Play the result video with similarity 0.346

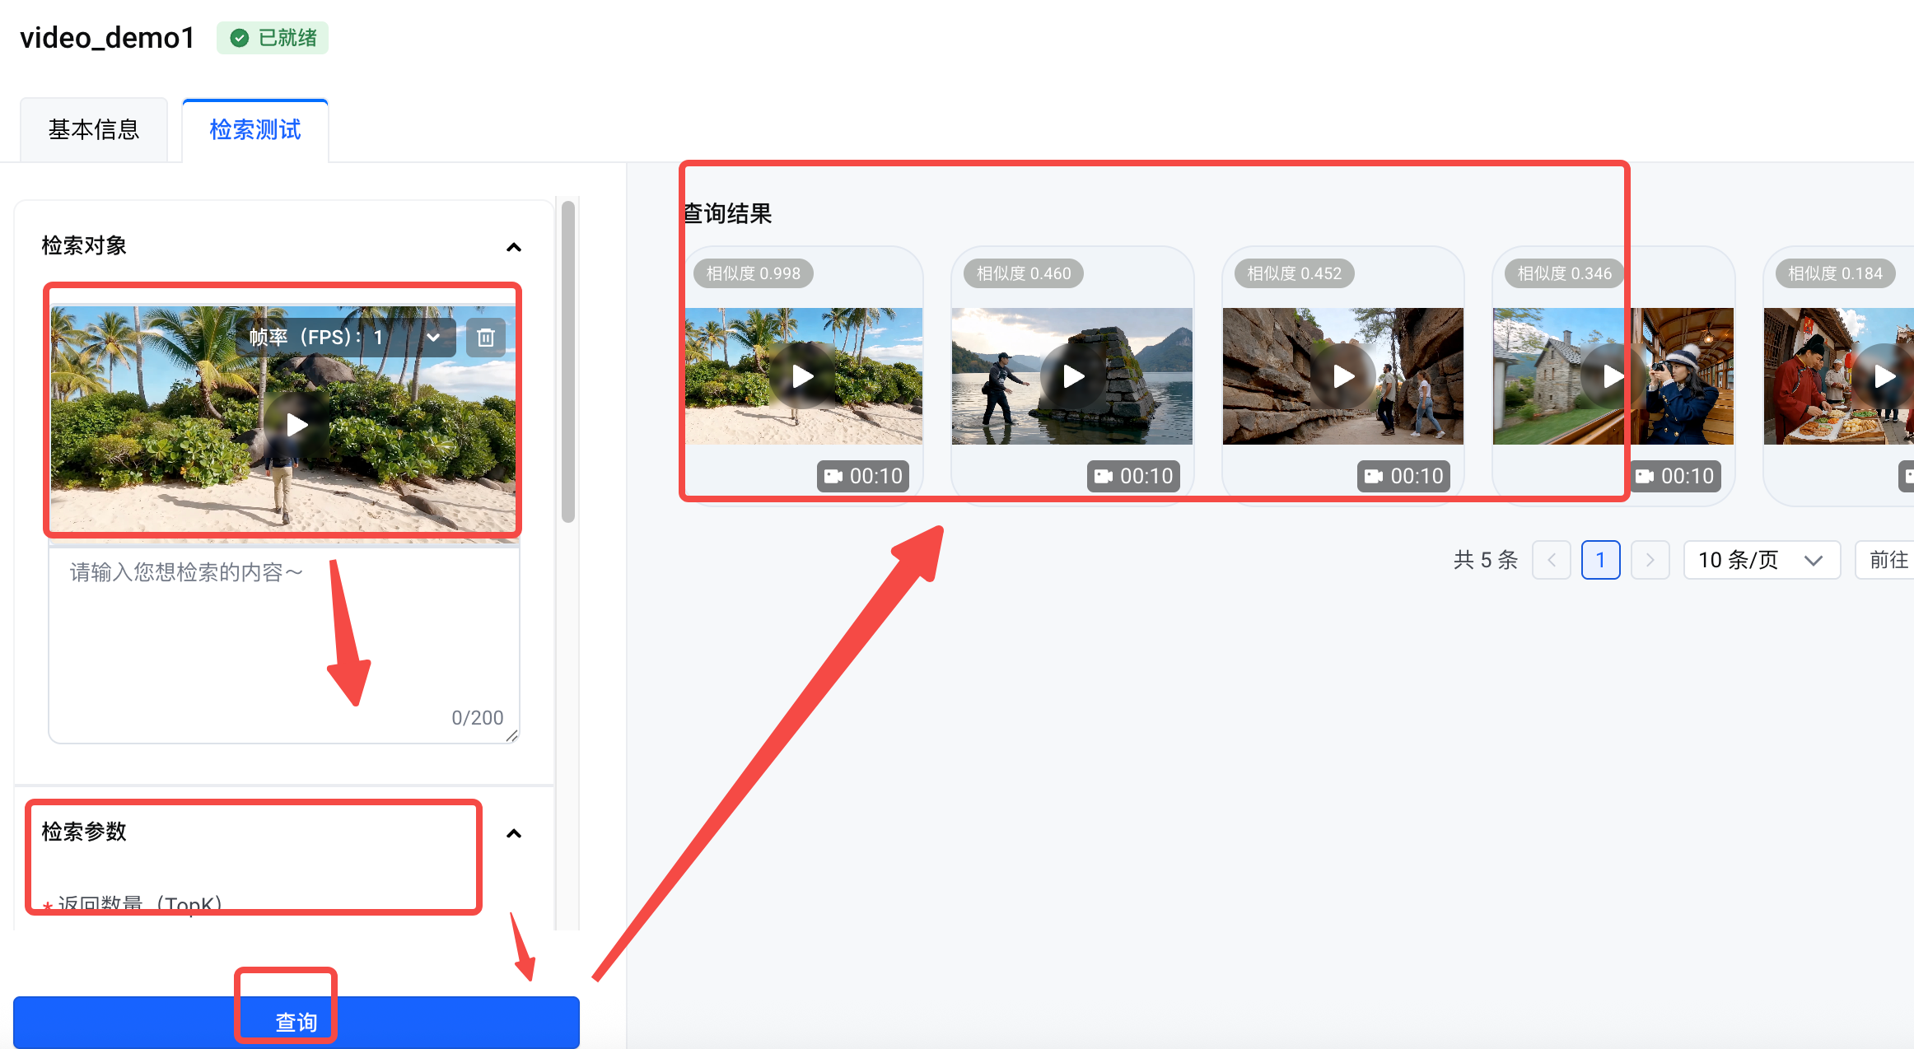tap(1613, 376)
